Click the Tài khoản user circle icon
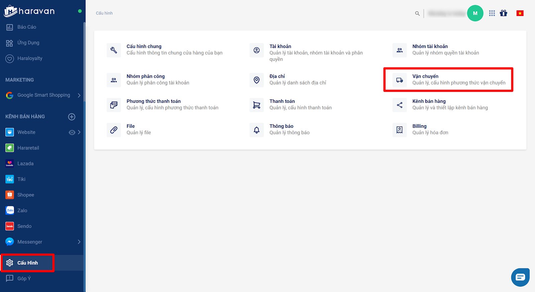The height and width of the screenshot is (292, 535). click(256, 50)
